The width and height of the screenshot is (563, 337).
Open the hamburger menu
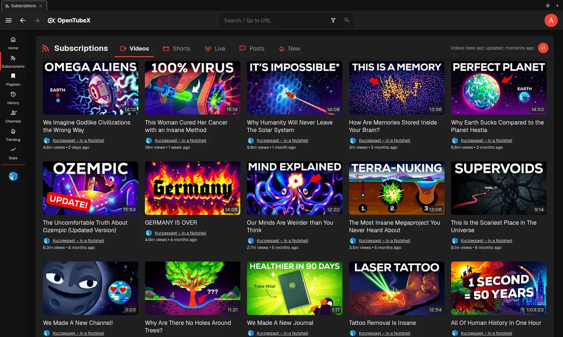coord(8,21)
